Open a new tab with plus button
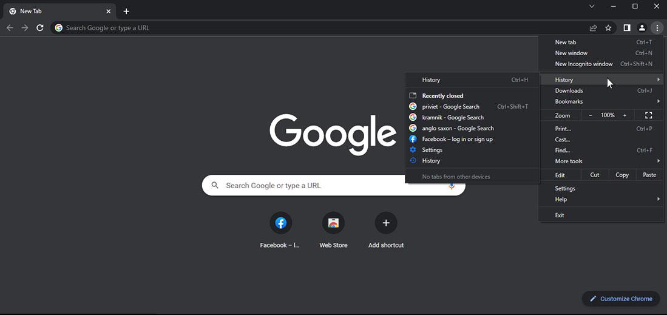The width and height of the screenshot is (667, 315). [126, 12]
